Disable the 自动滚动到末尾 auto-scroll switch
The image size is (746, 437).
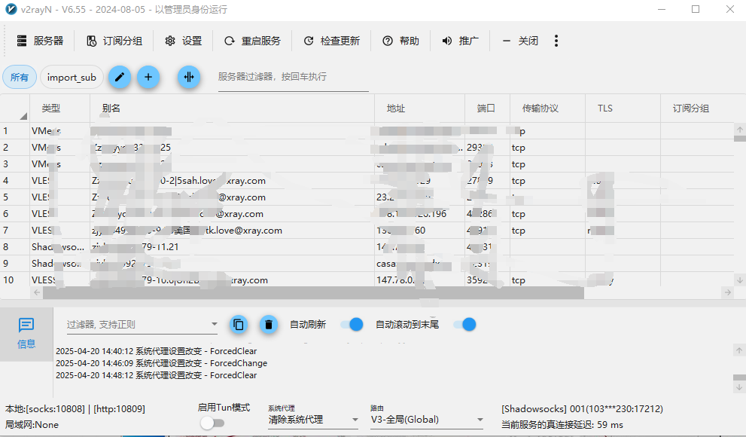[x=464, y=325]
